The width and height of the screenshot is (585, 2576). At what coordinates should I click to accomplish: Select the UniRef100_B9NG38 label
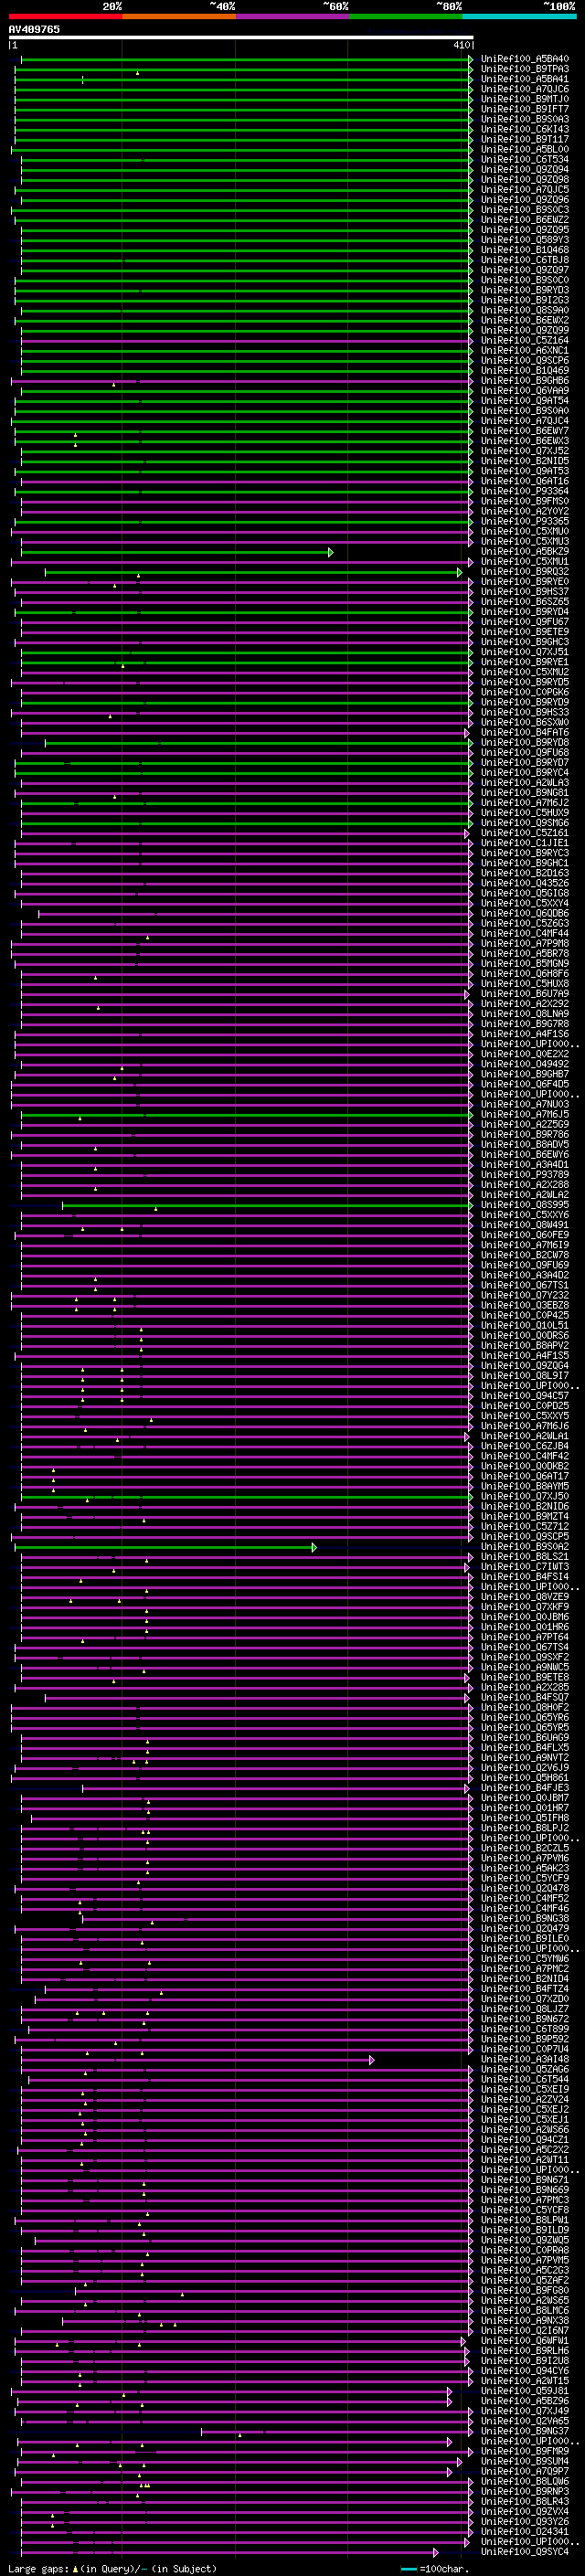[x=525, y=1918]
